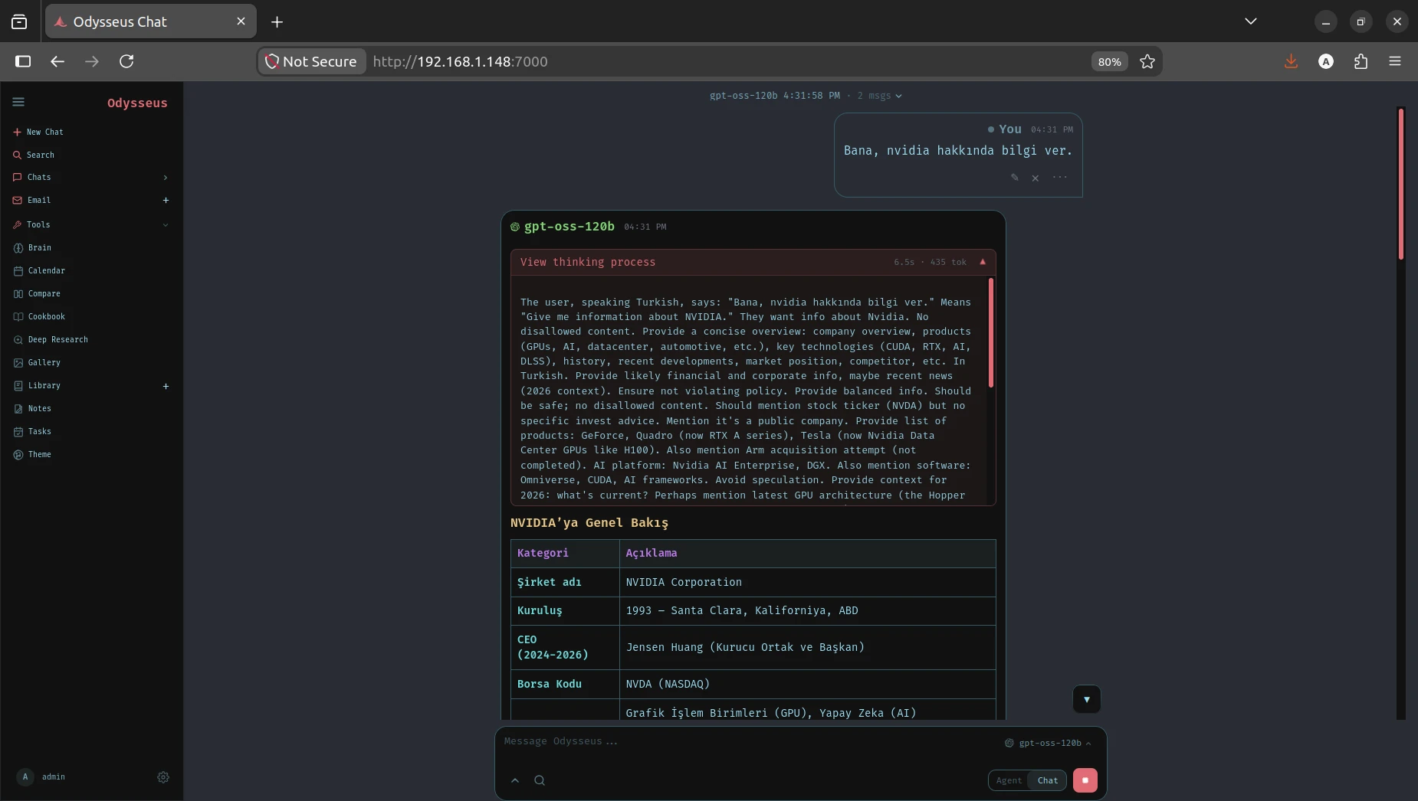Start a New Chat from the sidebar
This screenshot has height=801, width=1418.
point(38,132)
